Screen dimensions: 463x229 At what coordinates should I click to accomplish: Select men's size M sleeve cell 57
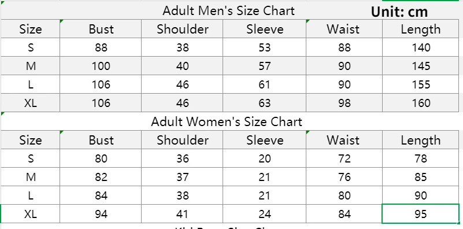coord(264,65)
